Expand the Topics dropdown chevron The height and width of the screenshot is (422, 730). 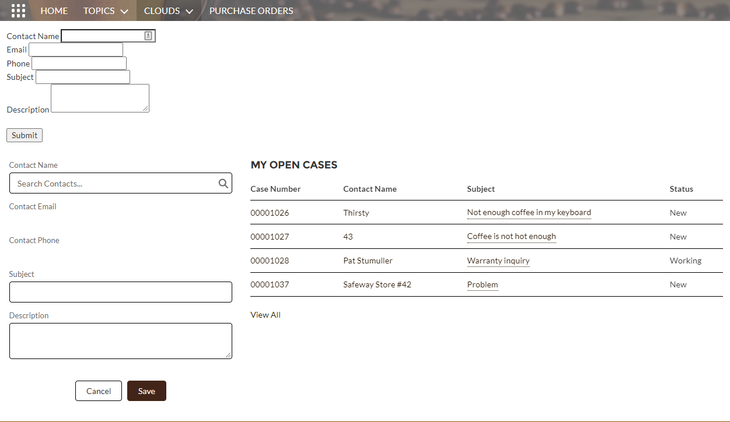pos(124,11)
